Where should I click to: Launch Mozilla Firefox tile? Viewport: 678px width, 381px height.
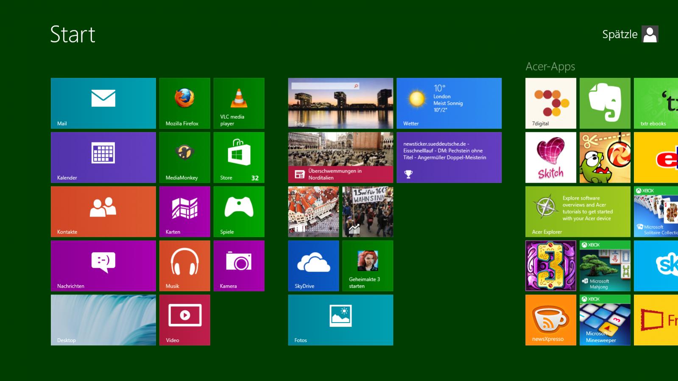(184, 103)
